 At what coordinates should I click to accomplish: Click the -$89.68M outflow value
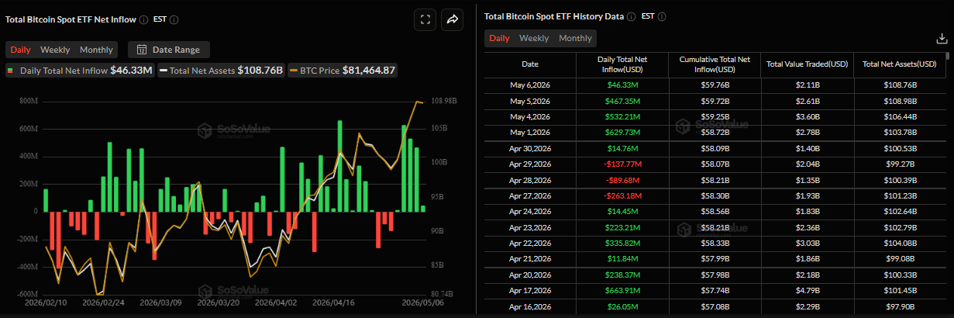[622, 180]
